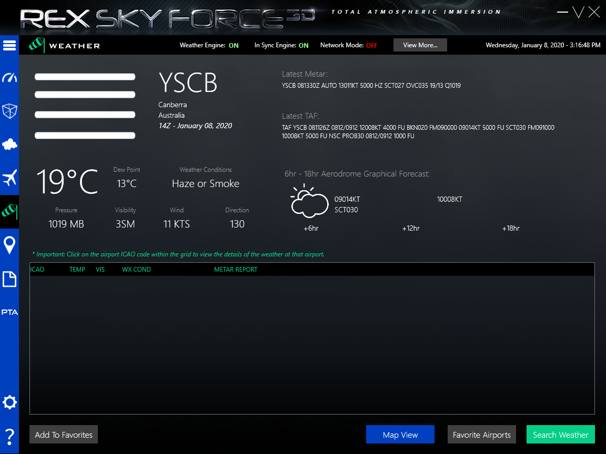Minimize the REX Sky Force window
The width and height of the screenshot is (606, 454).
[562, 12]
